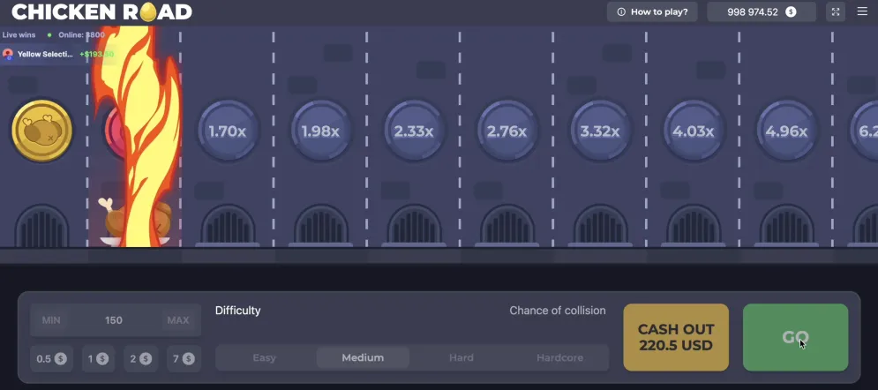Select the 1.70x multiplier manhole
This screenshot has width=878, height=390.
coord(228,131)
